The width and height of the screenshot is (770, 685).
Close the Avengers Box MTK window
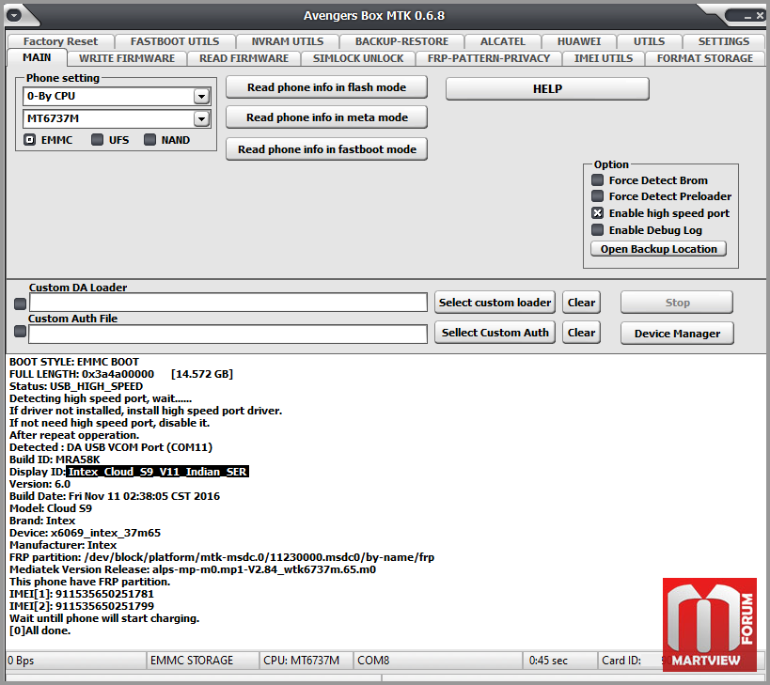pyautogui.click(x=760, y=16)
